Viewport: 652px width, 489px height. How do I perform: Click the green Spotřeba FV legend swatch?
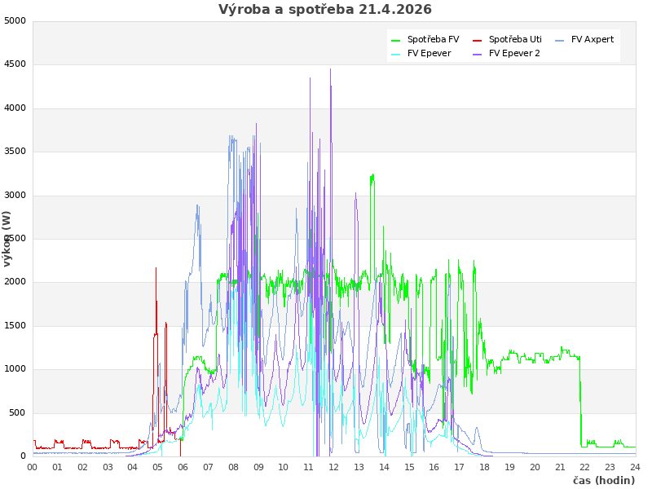click(395, 41)
